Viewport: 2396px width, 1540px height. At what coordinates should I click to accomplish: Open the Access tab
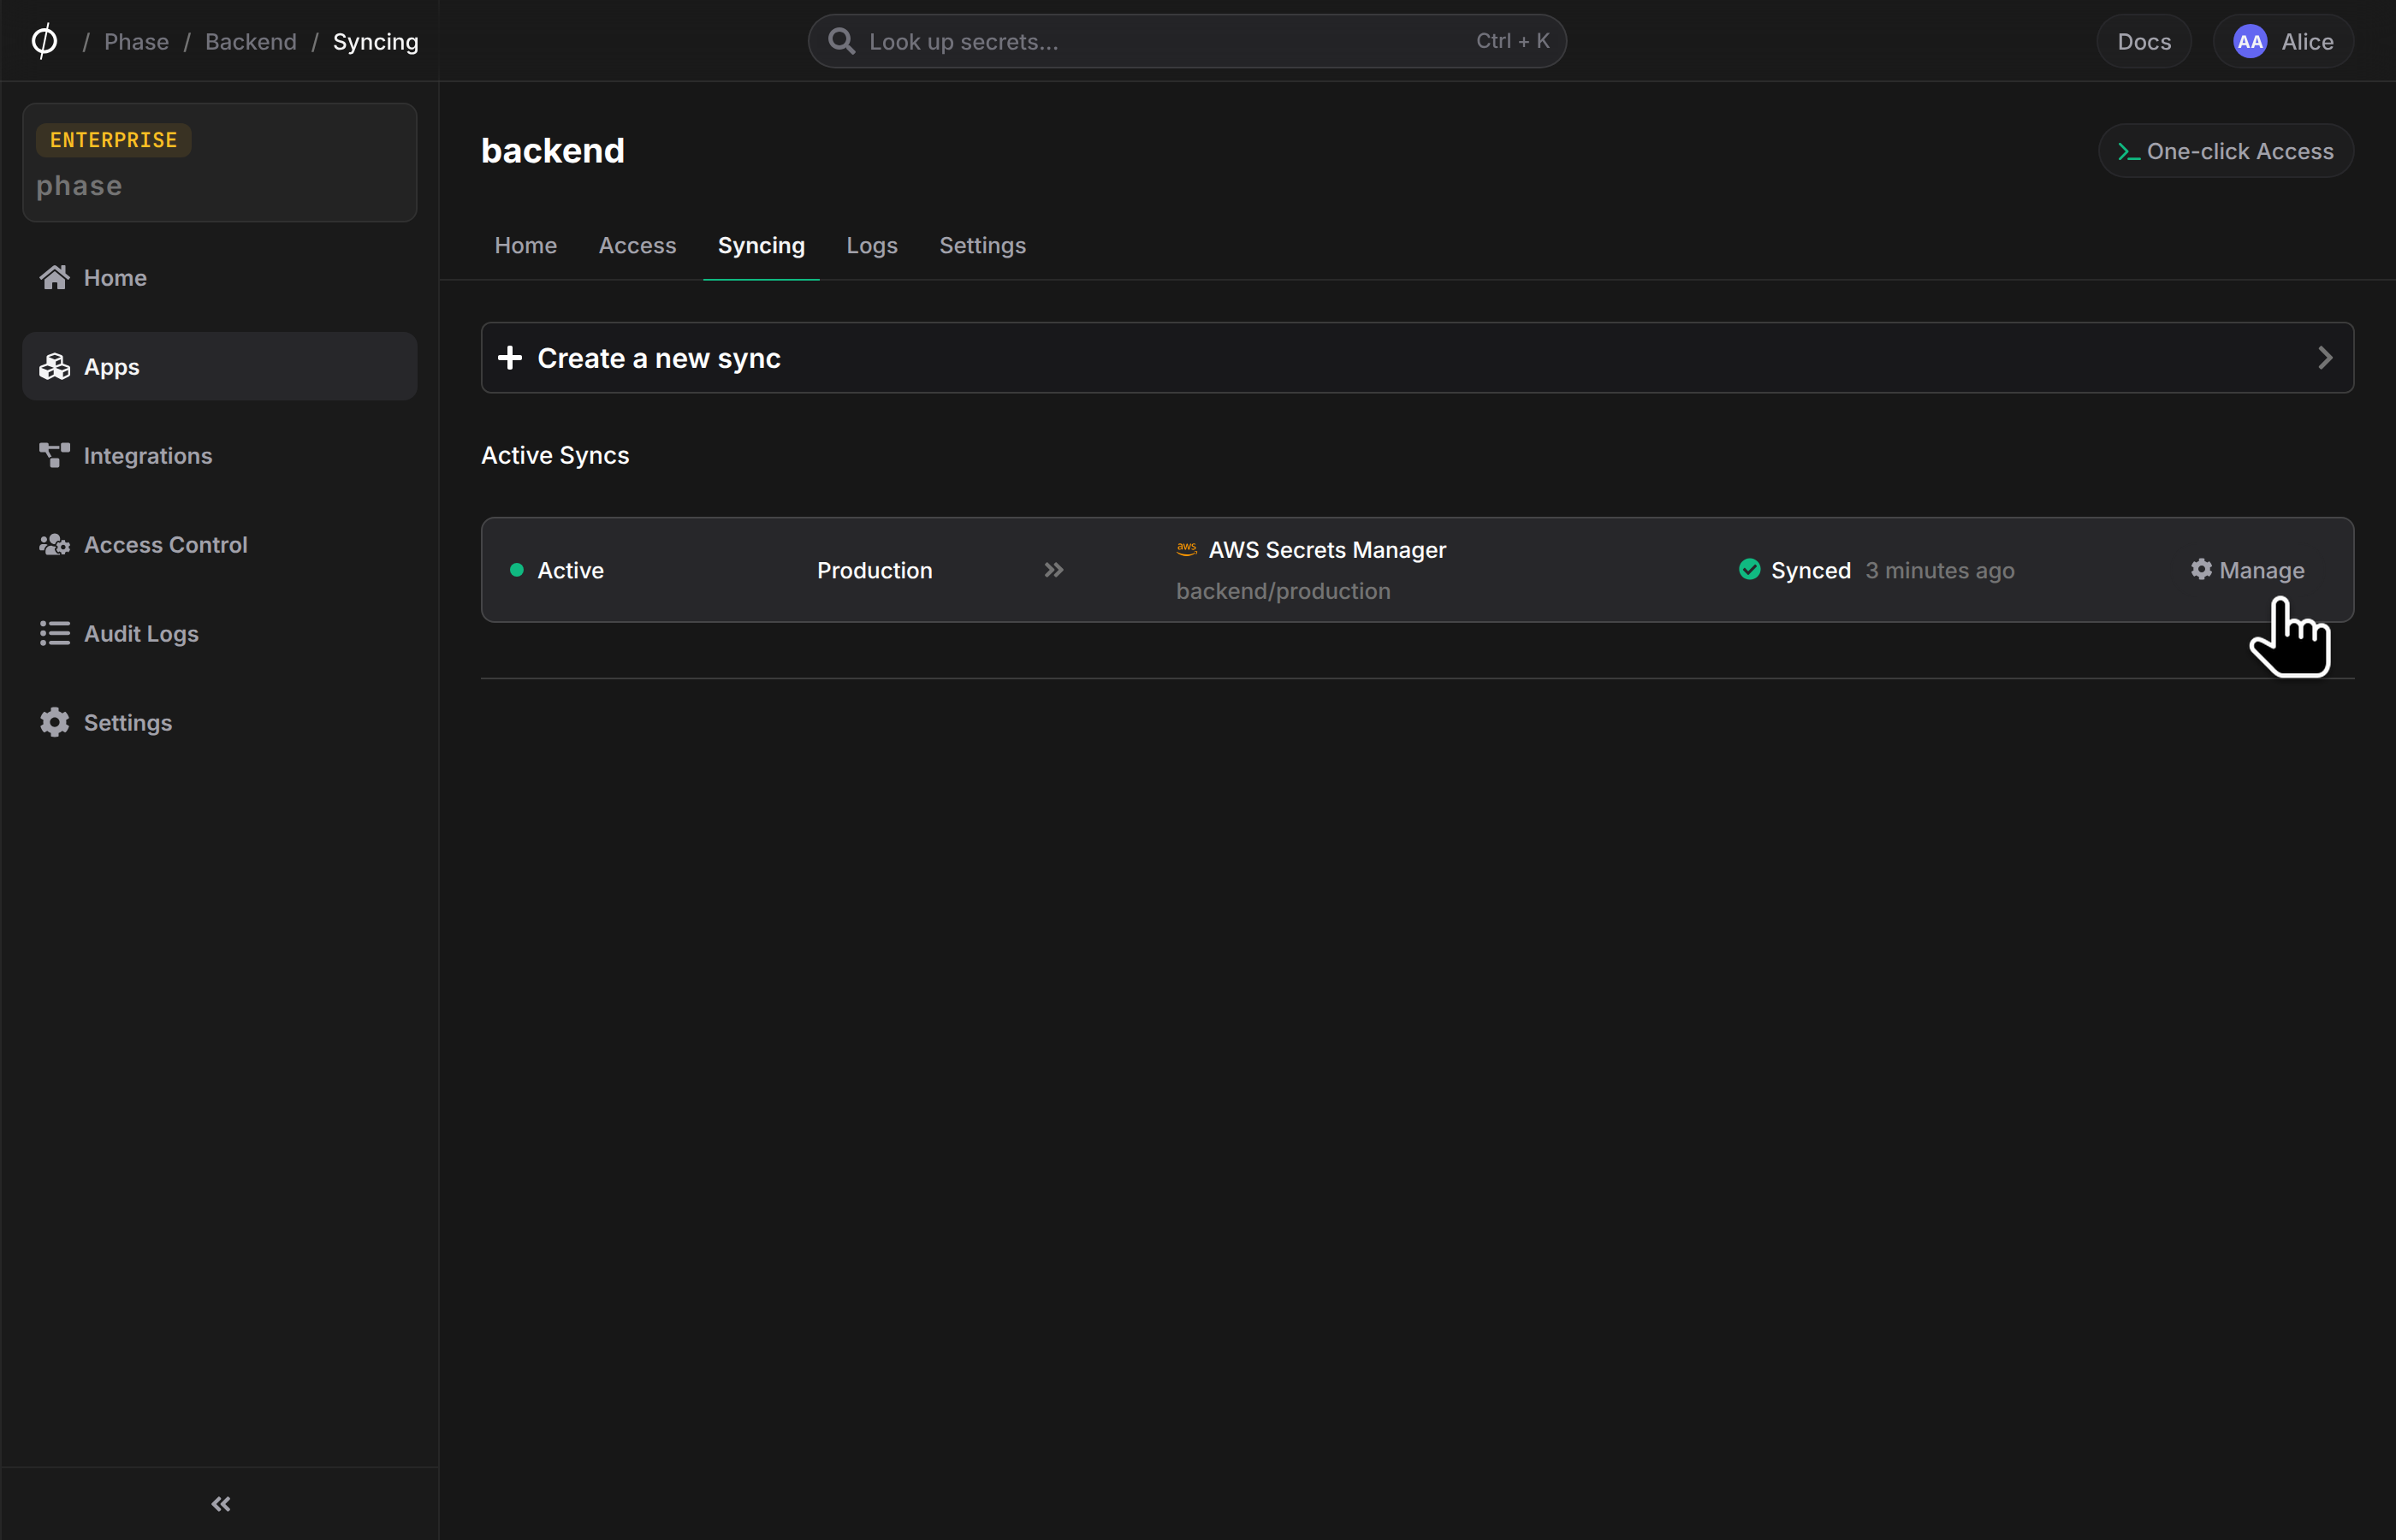coord(637,245)
